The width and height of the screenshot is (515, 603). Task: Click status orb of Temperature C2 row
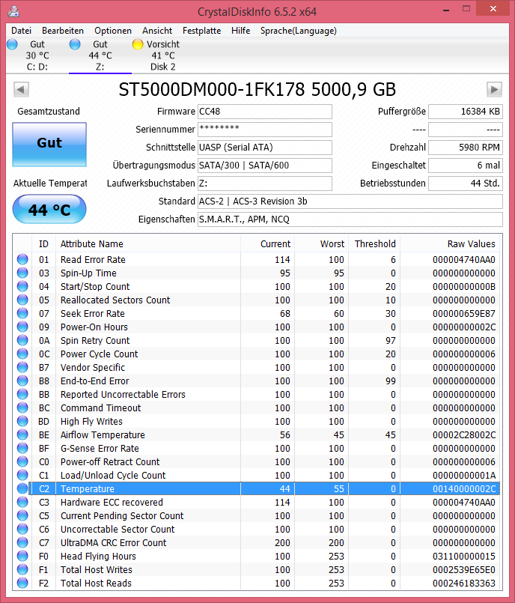click(22, 488)
